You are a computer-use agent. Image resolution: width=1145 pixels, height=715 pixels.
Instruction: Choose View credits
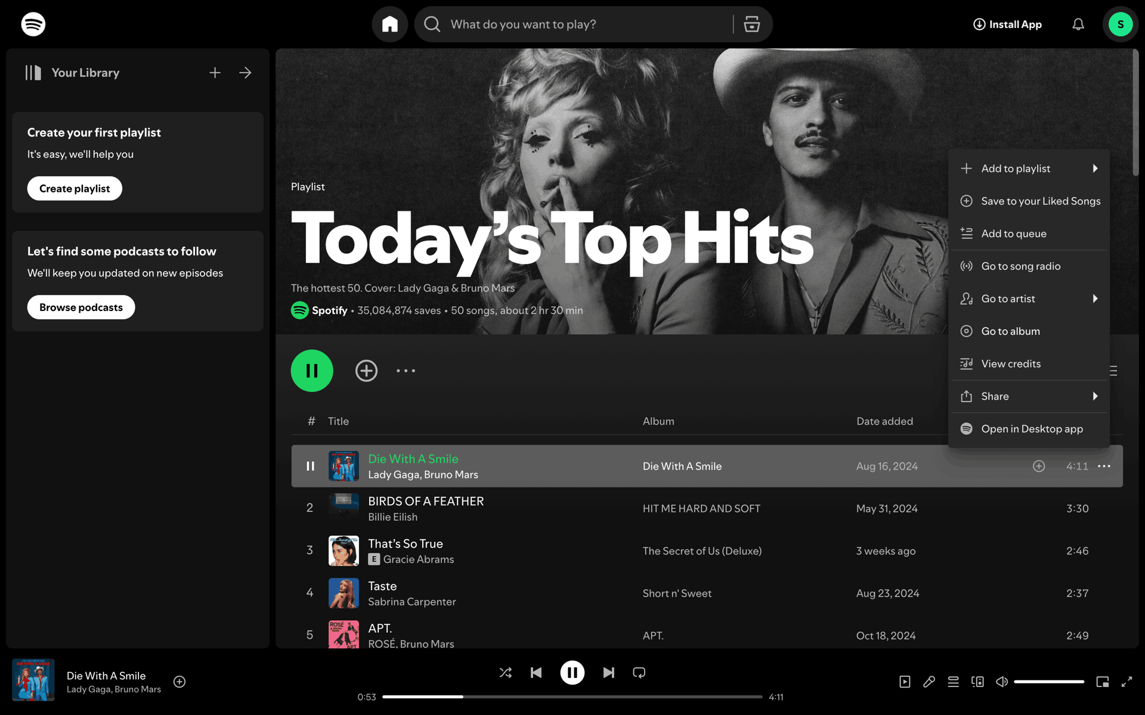(x=1029, y=364)
